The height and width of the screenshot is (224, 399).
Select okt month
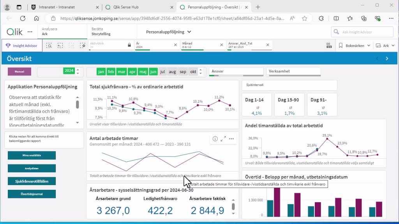click(x=193, y=72)
